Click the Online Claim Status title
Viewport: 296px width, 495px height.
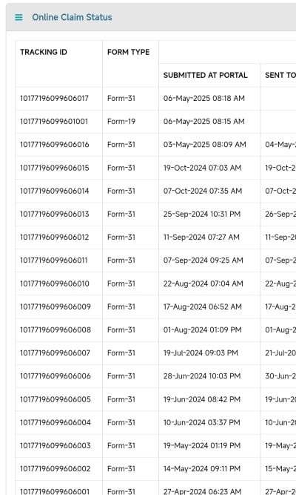coord(72,17)
